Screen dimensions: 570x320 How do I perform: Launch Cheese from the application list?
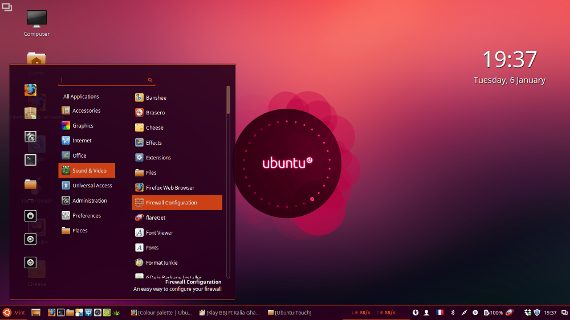pos(177,128)
